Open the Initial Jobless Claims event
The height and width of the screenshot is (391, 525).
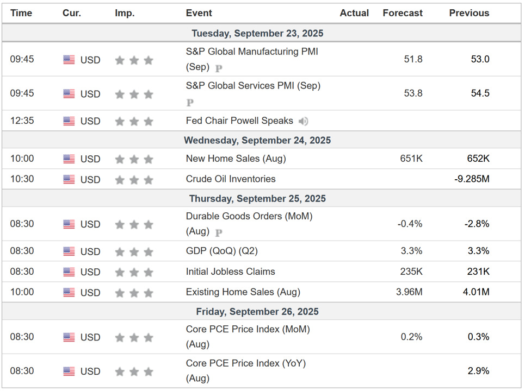[x=230, y=272]
